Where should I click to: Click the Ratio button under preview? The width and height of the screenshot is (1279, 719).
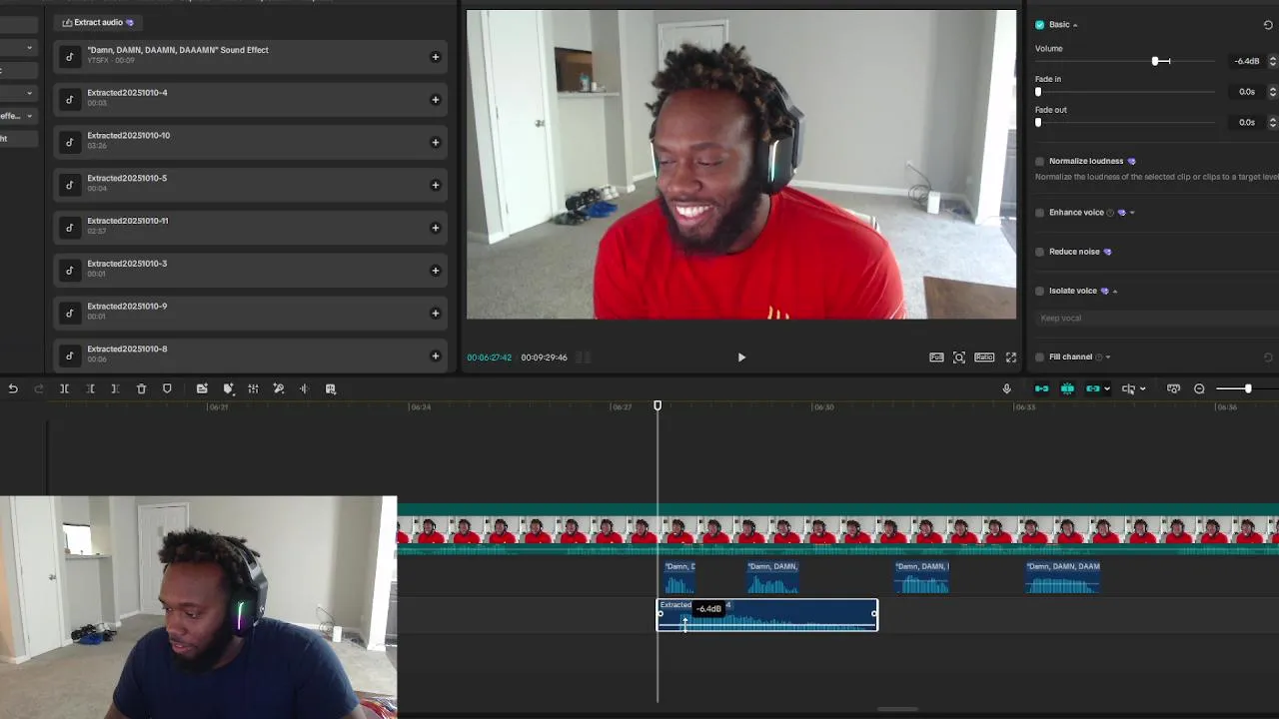click(x=984, y=358)
